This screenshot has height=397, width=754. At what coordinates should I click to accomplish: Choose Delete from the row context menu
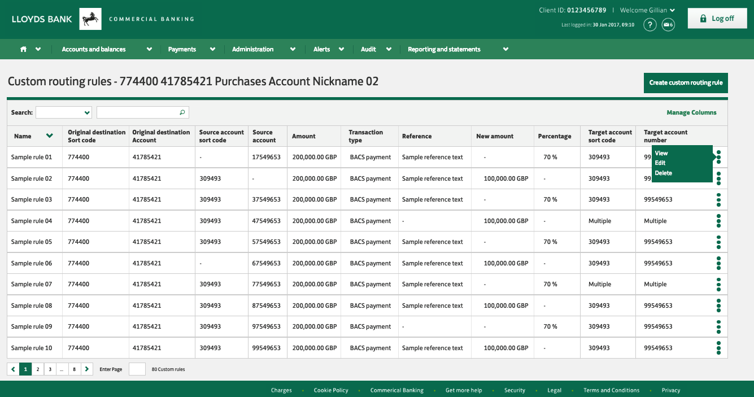coord(664,173)
